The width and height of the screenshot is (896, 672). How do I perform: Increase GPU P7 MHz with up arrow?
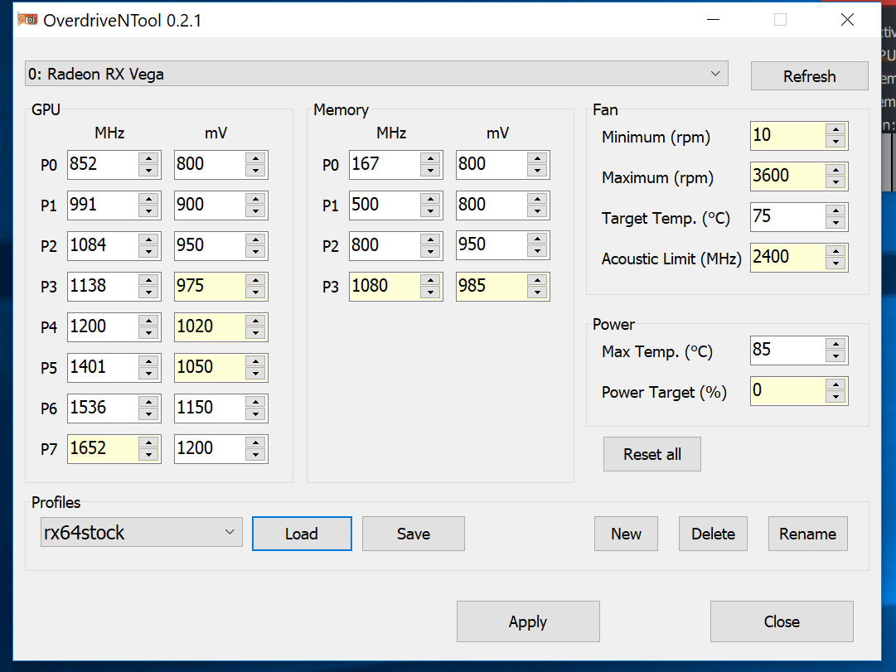point(148,442)
